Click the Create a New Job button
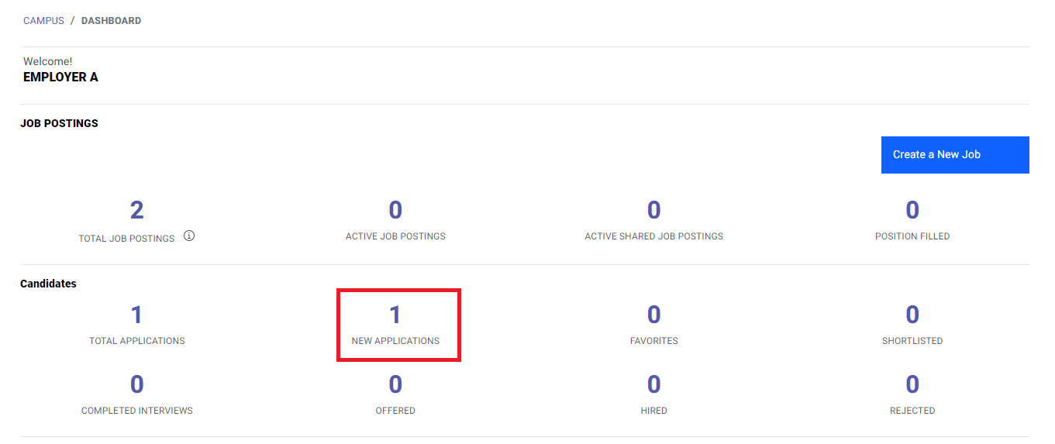This screenshot has height=444, width=1055. (955, 155)
